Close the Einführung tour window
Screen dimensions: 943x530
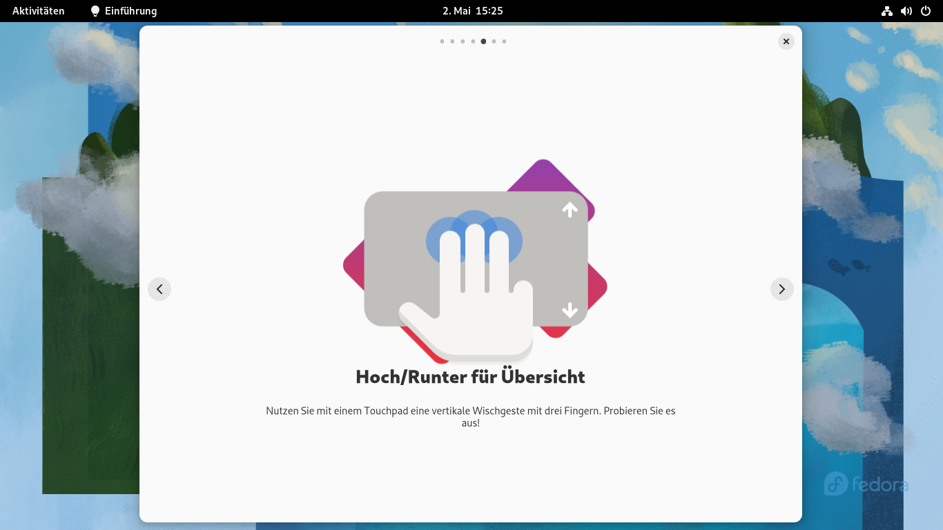click(x=786, y=41)
